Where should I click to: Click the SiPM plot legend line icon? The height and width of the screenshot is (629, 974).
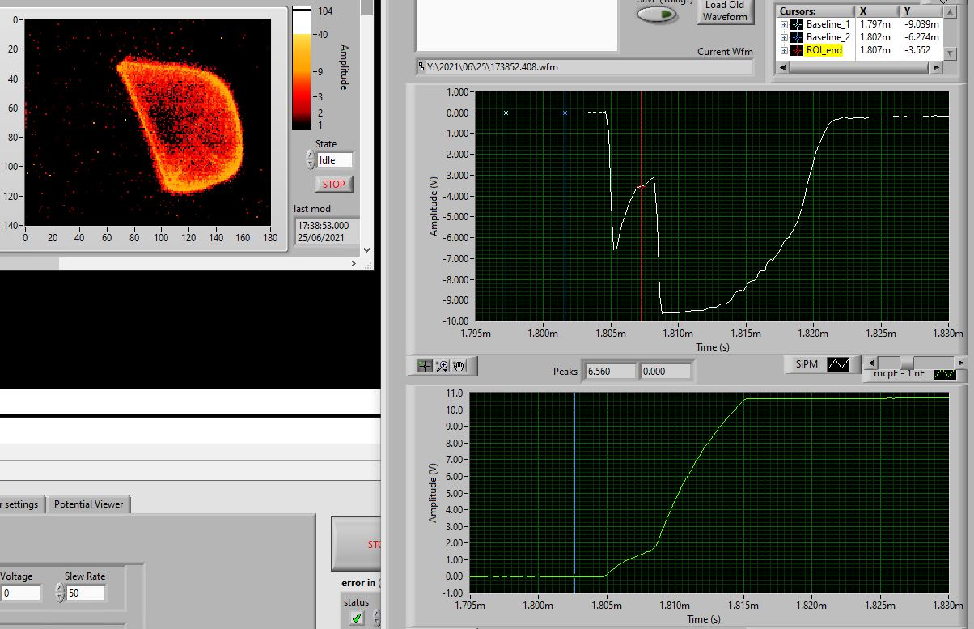point(837,365)
